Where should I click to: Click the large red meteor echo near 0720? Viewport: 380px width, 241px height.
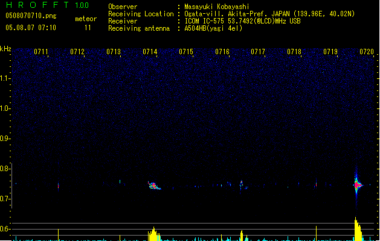(357, 185)
